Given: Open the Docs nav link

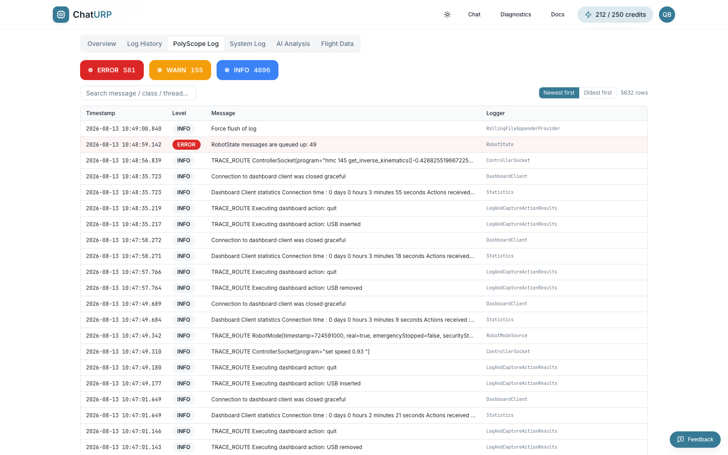Looking at the screenshot, I should 557,15.
